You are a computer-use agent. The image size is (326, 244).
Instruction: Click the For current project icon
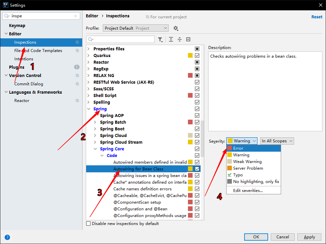(x=147, y=17)
